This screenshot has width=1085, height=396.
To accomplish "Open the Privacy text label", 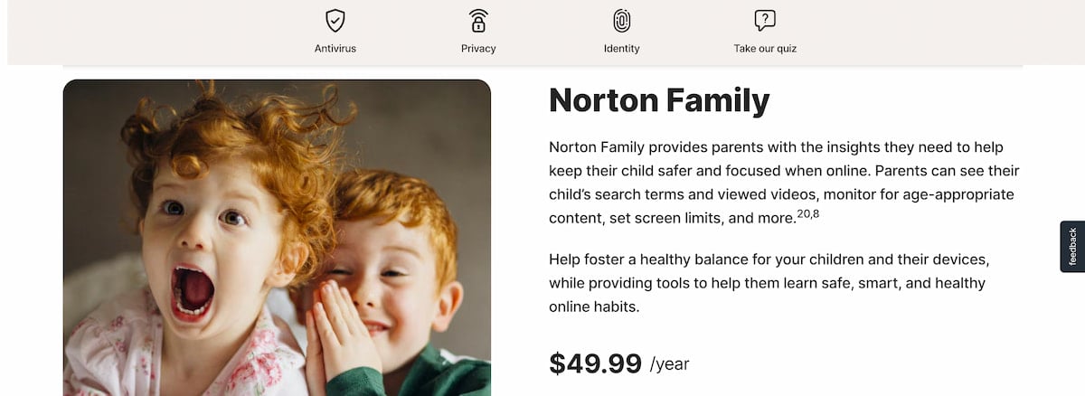I will click(478, 49).
